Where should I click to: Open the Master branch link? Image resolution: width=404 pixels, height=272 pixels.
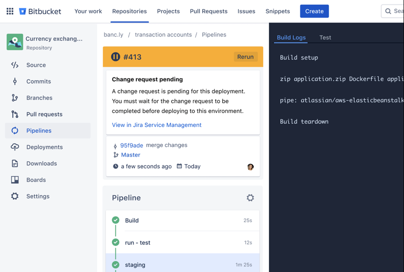tap(131, 155)
